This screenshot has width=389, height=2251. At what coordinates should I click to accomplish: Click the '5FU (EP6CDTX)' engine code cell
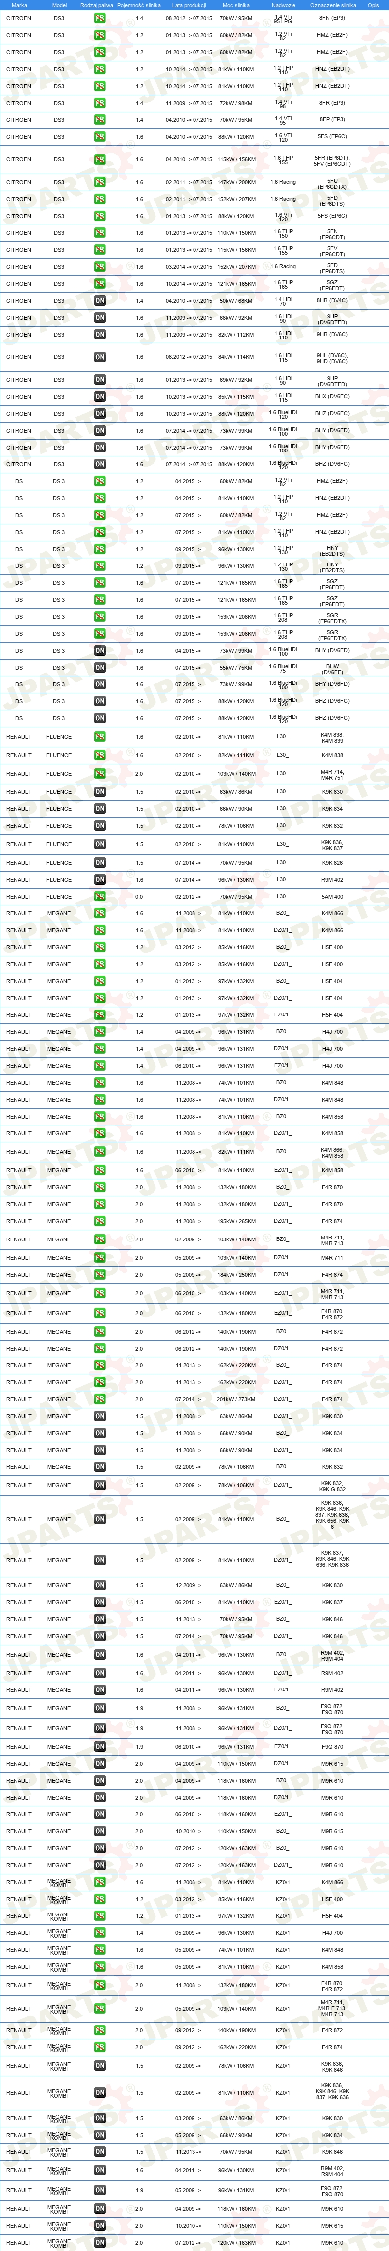coord(333,183)
